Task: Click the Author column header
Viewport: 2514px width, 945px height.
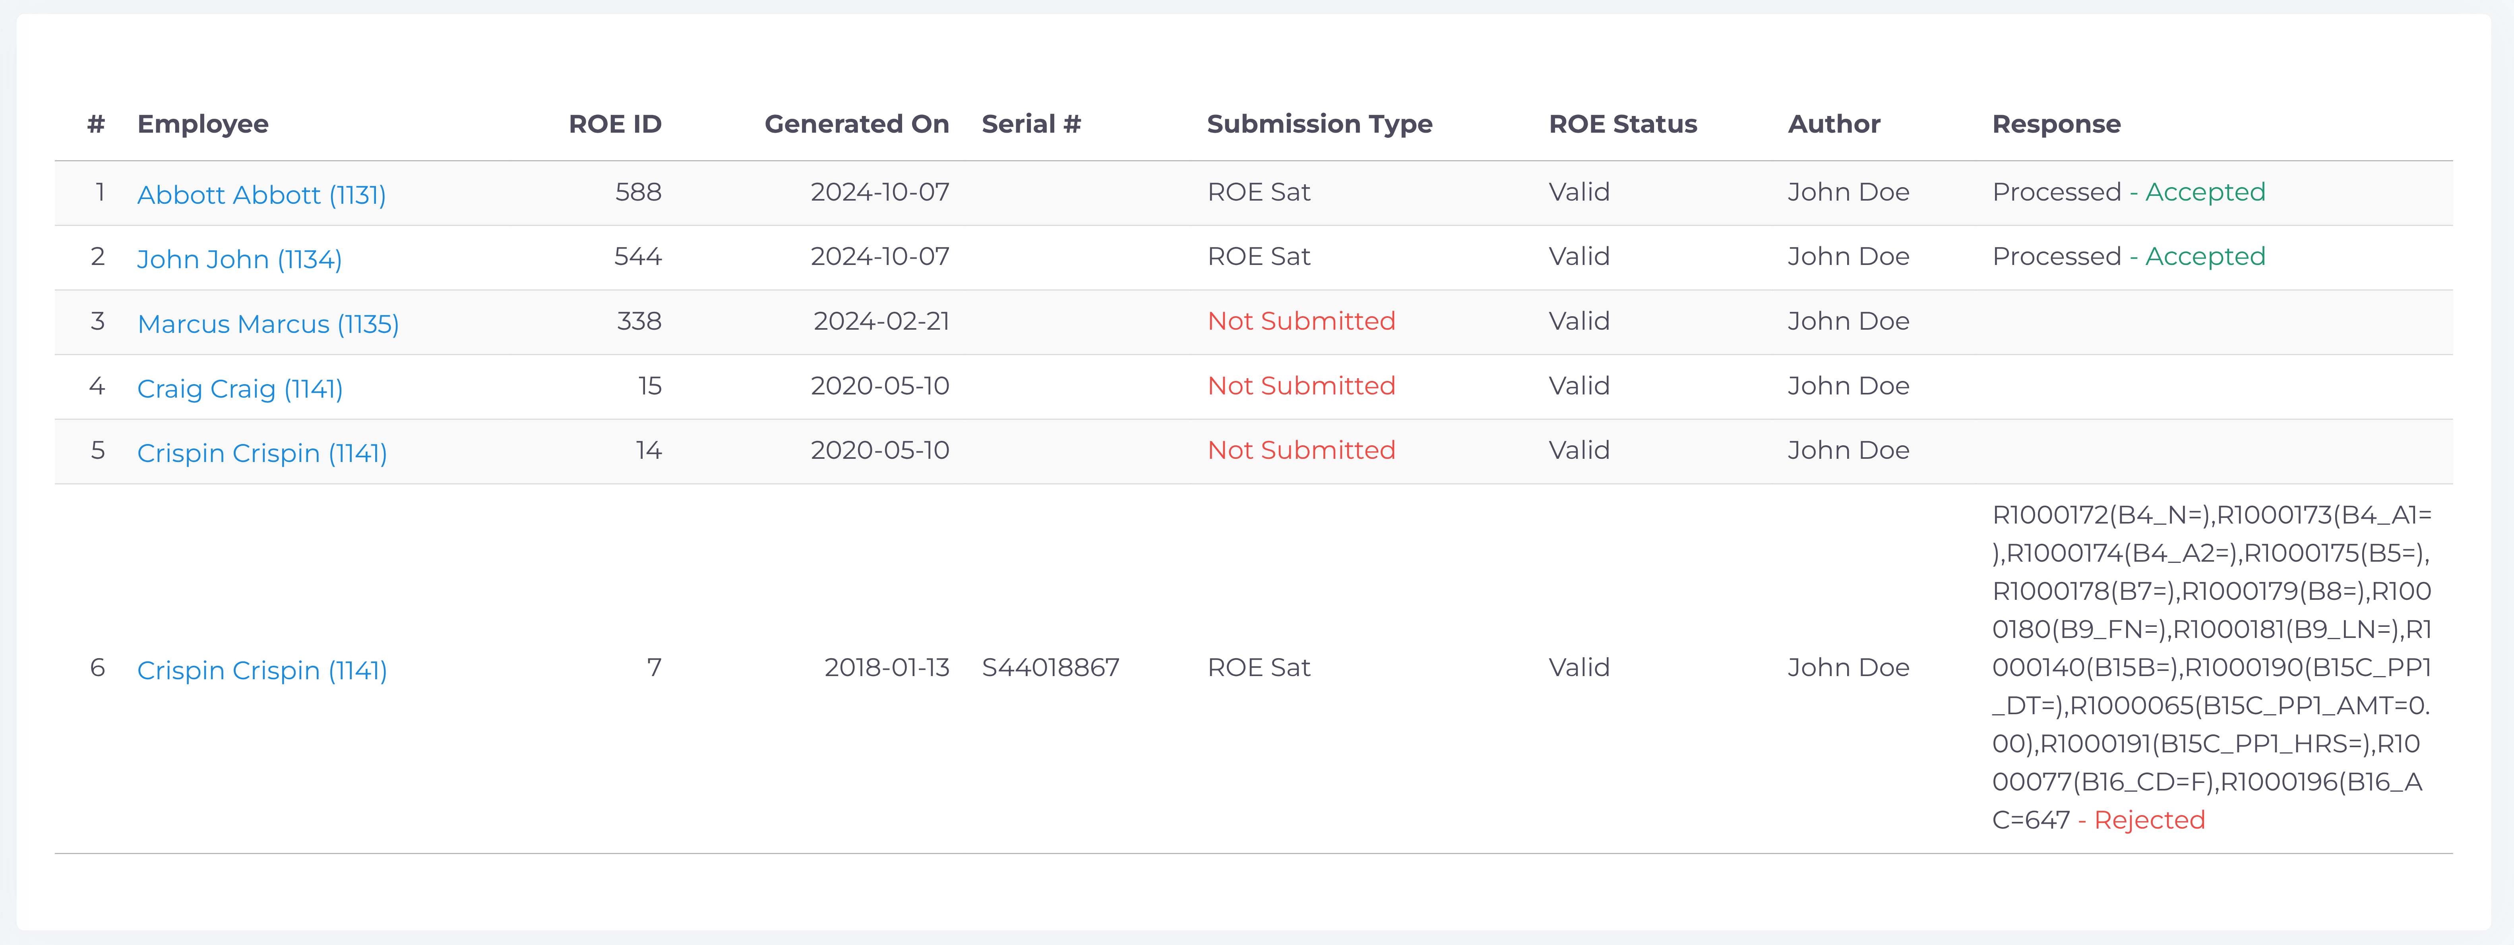Action: coord(1833,124)
